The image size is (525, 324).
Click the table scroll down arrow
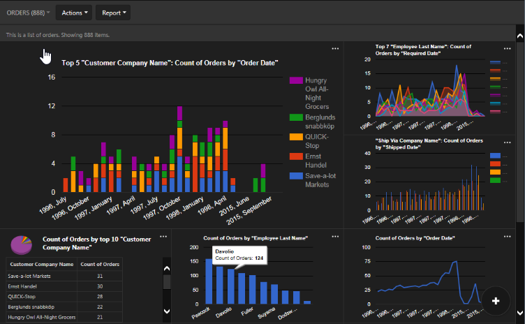pyautogui.click(x=166, y=310)
